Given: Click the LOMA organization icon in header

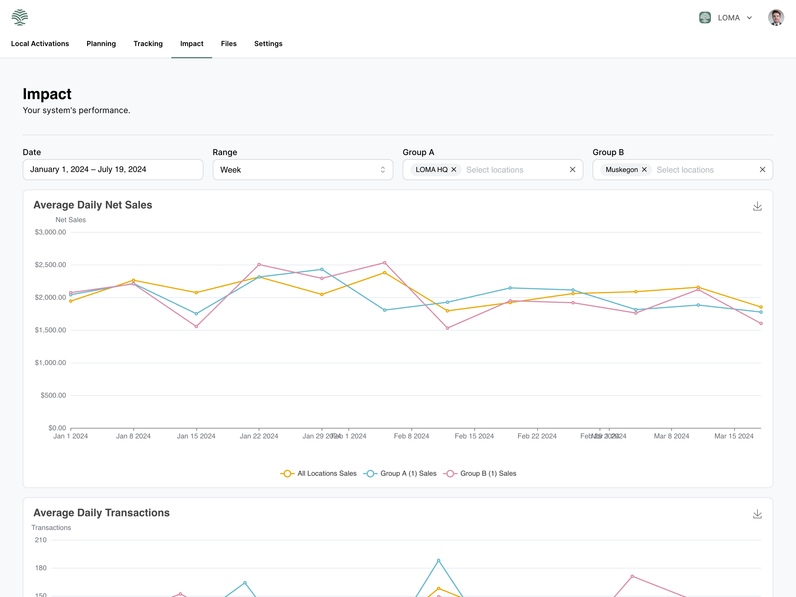Looking at the screenshot, I should pyautogui.click(x=705, y=18).
